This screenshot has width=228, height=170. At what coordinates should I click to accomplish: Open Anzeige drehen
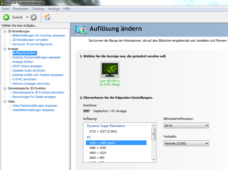click(23, 62)
